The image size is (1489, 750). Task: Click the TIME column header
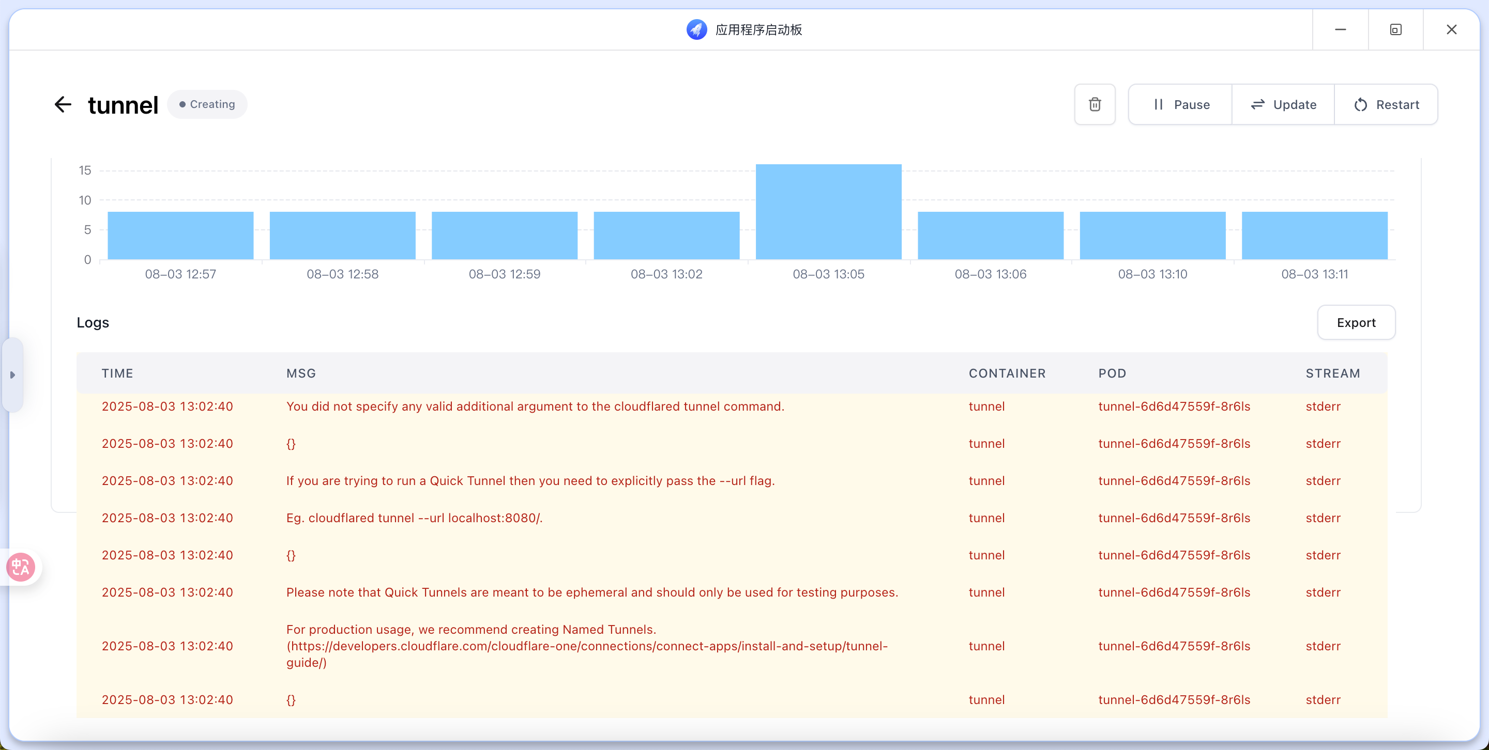(117, 373)
